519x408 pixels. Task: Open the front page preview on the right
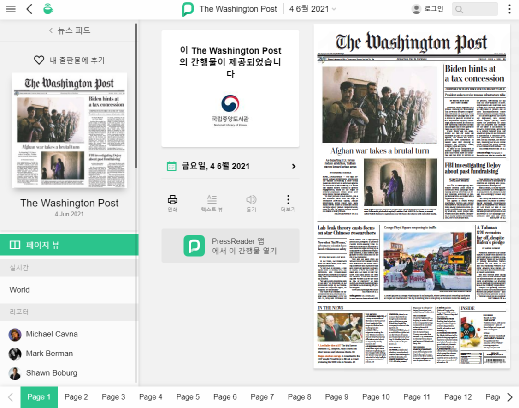[x=412, y=196]
